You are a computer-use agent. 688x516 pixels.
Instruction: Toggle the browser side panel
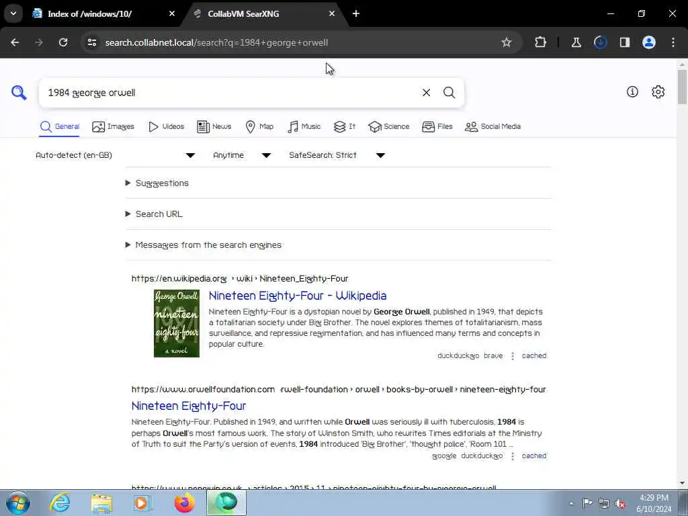625,42
